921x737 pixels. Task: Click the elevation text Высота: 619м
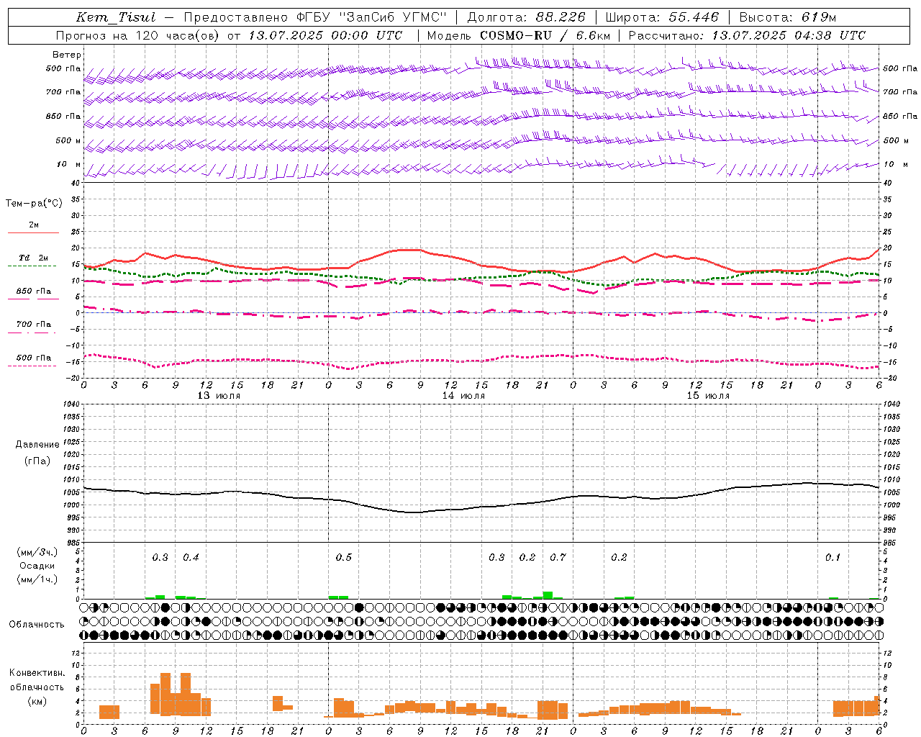(x=788, y=17)
